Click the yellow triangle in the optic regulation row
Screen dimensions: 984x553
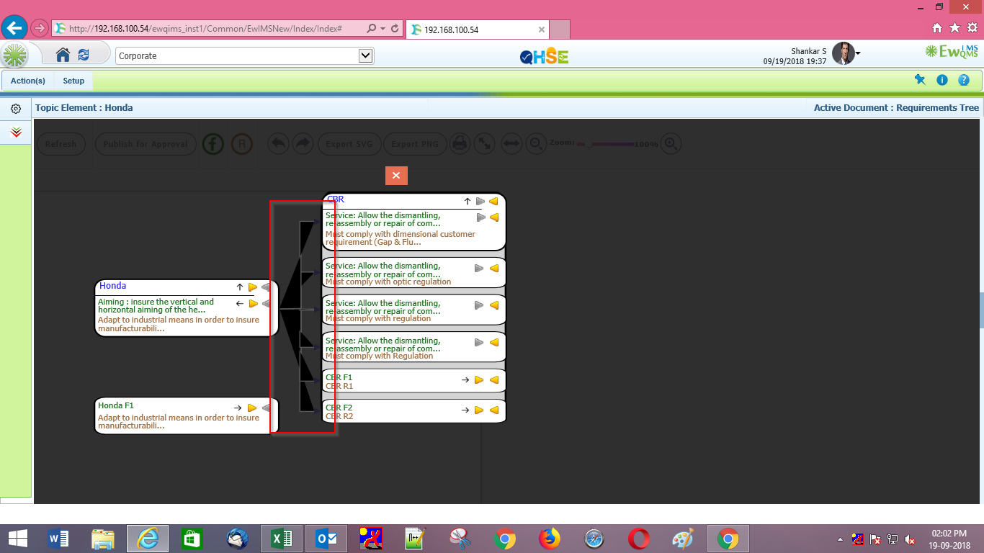click(x=493, y=268)
